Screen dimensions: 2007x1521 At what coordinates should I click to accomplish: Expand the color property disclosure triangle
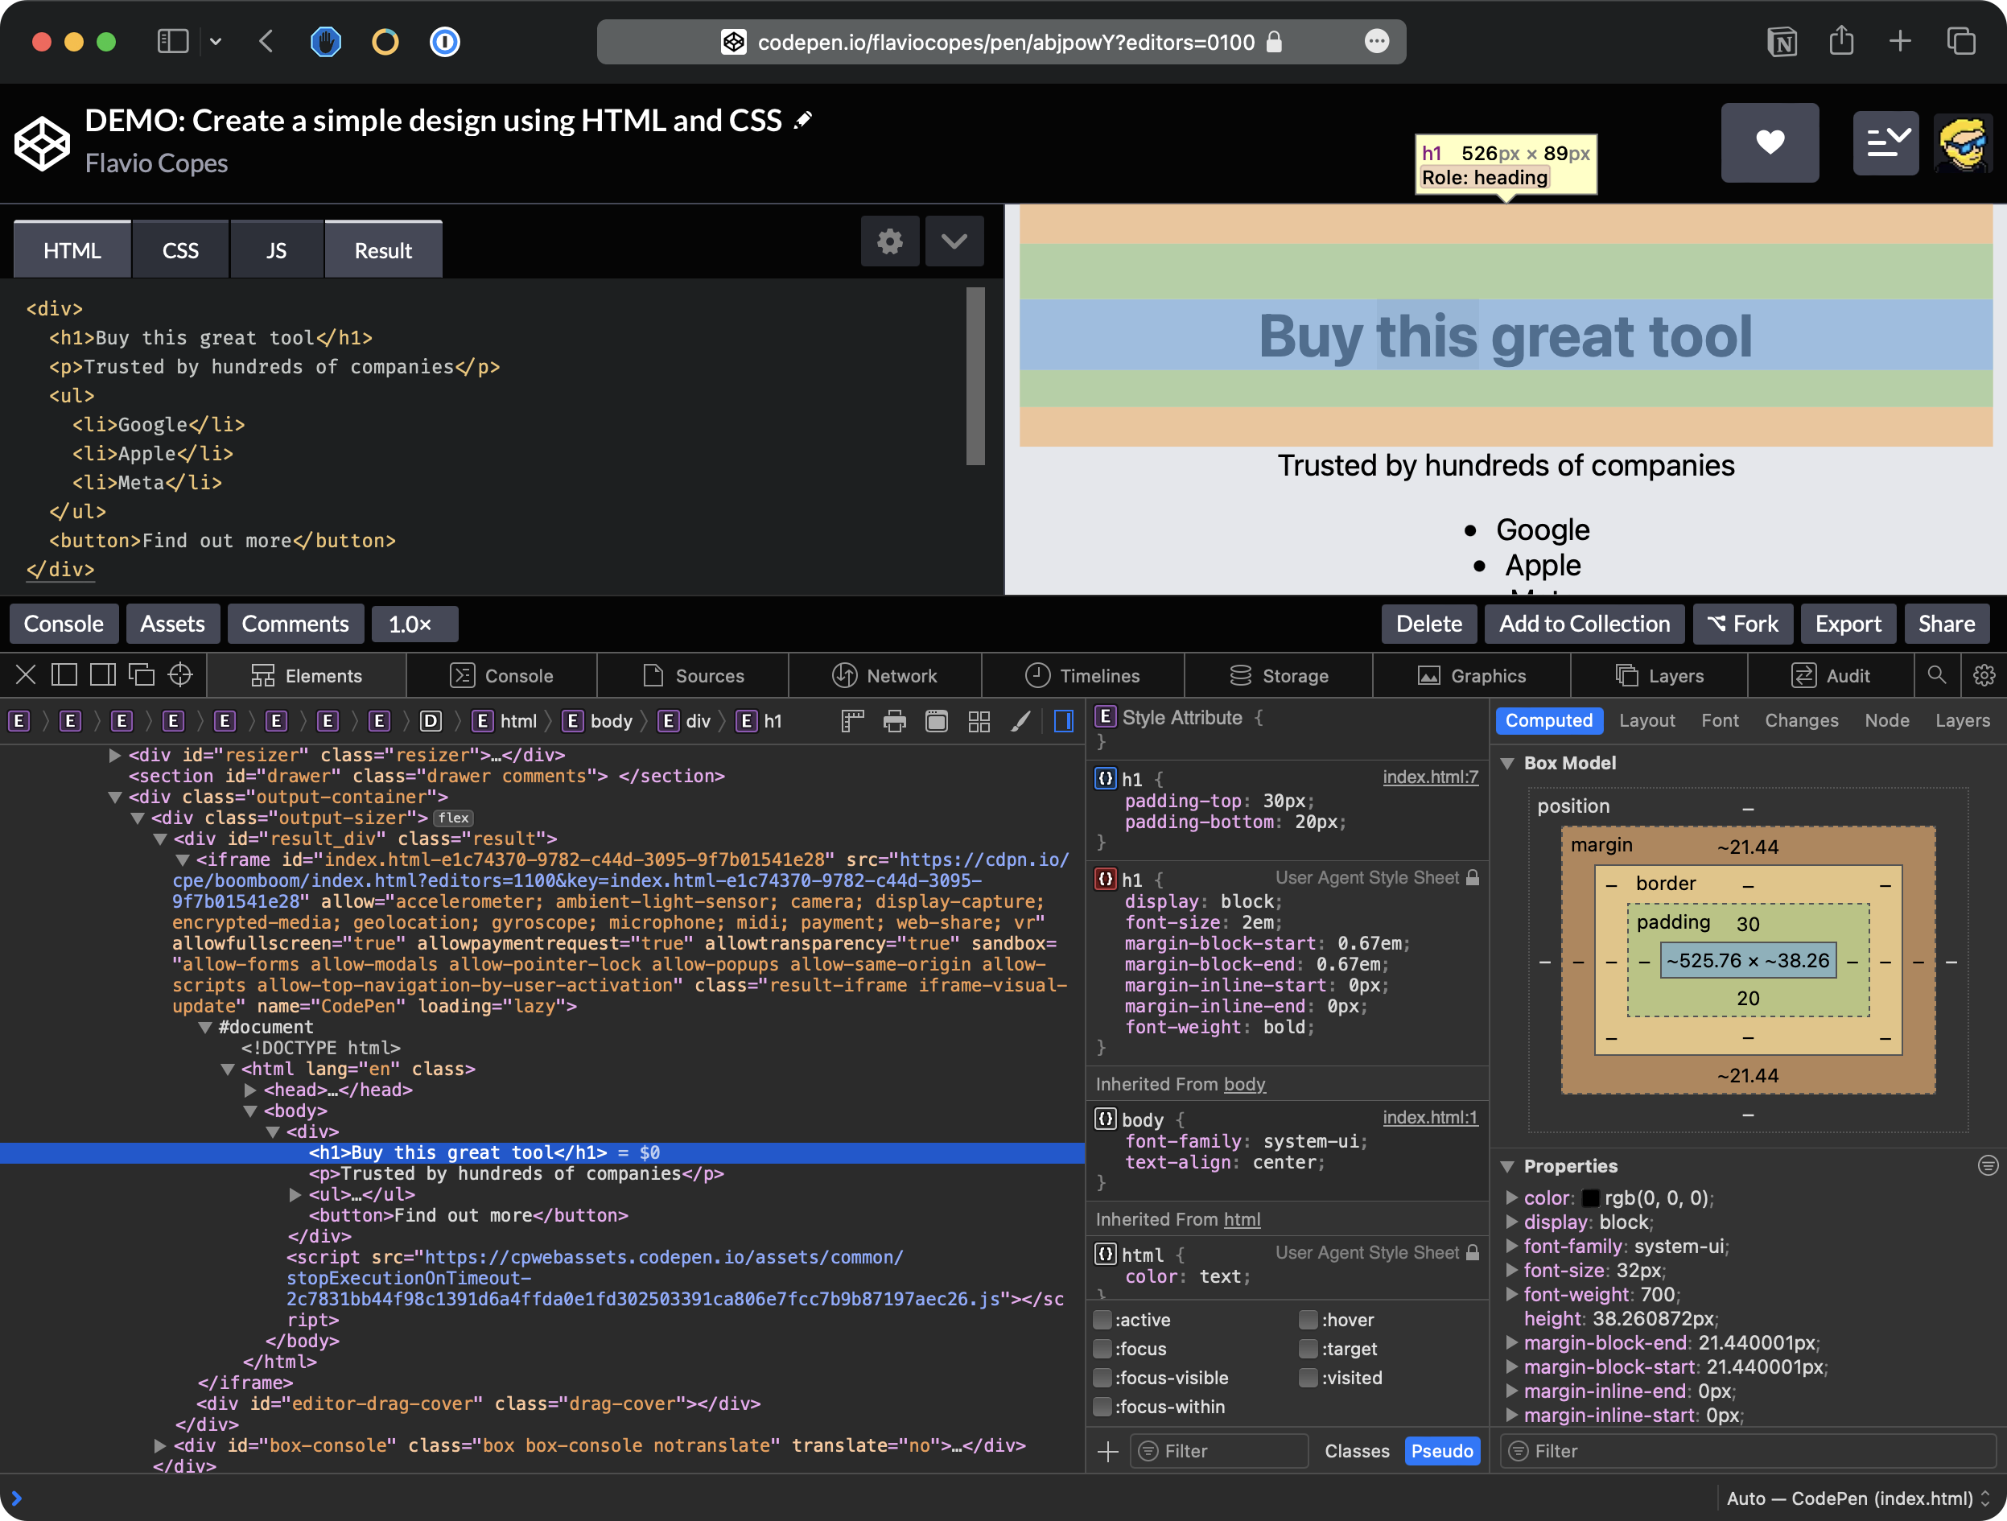(1510, 1198)
